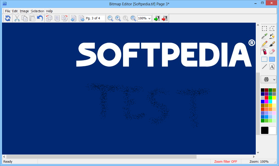This screenshot has height=166, width=279.
Task: Click the horizontal scrollbar left arrow
Action: [x=4, y=157]
